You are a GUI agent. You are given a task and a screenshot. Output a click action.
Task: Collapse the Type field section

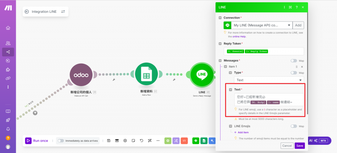230,73
